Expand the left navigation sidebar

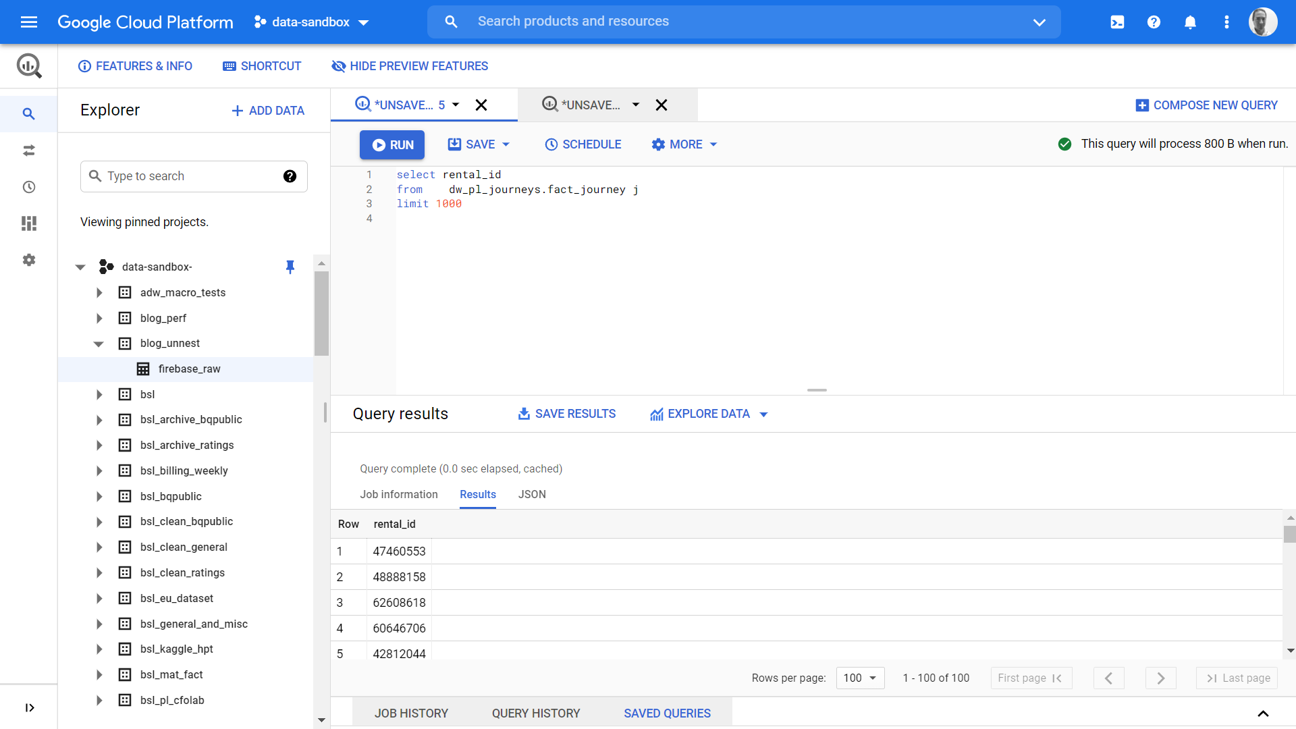point(29,707)
